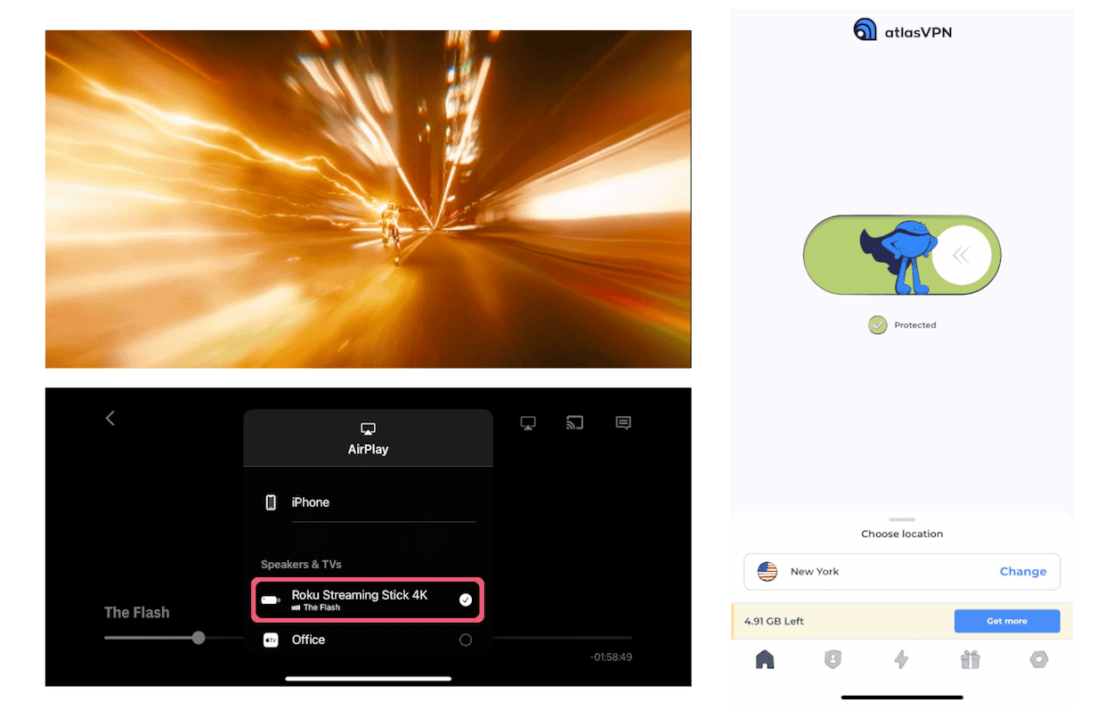Click the iPhone device icon
The image size is (1113, 718).
click(271, 502)
